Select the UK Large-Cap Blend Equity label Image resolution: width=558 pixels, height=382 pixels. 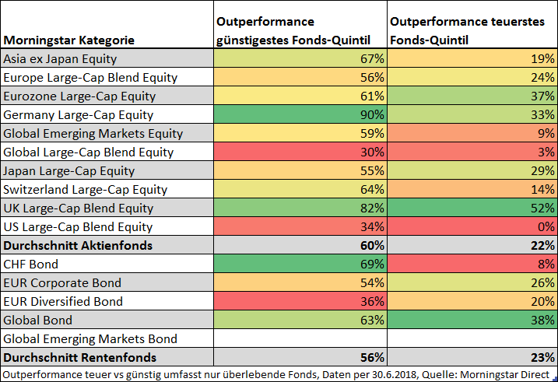[x=89, y=208]
